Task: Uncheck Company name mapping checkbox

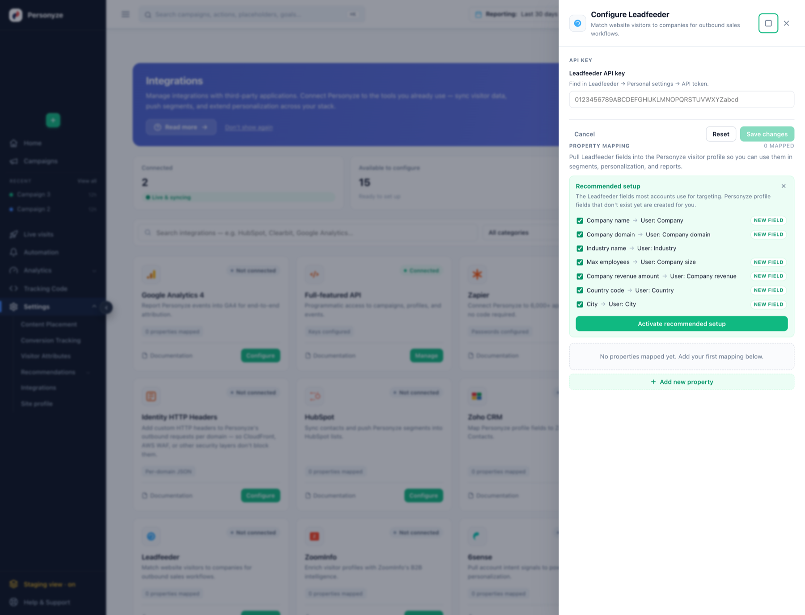Action: (580, 220)
